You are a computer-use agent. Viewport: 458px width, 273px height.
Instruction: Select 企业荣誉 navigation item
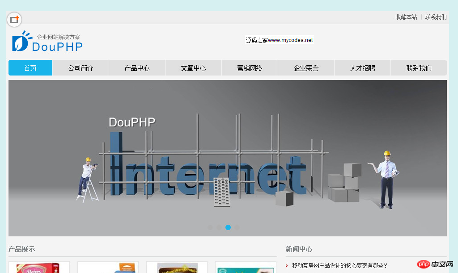[306, 68]
